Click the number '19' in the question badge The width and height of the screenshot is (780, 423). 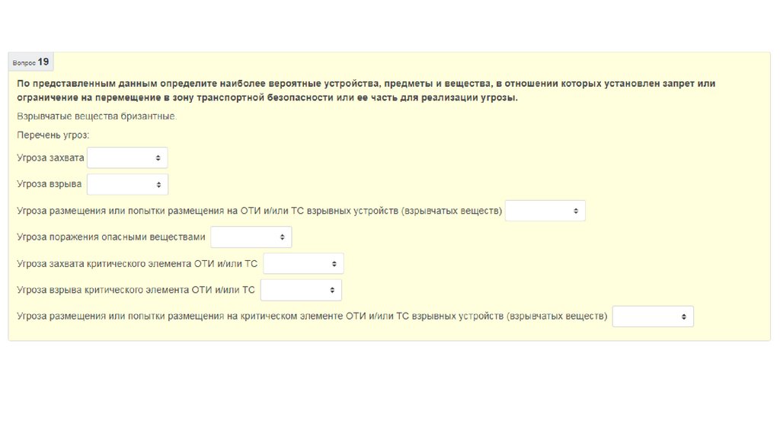pos(43,62)
